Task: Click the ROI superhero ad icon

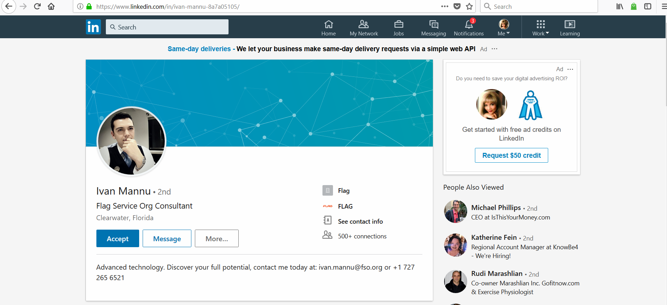Action: (x=530, y=105)
